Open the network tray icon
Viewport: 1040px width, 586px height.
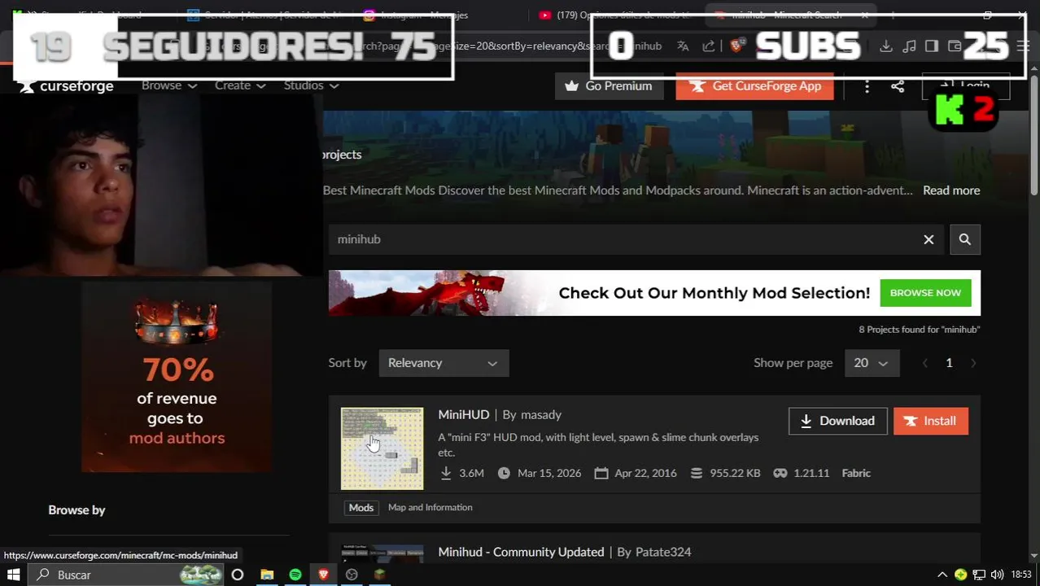click(x=979, y=575)
